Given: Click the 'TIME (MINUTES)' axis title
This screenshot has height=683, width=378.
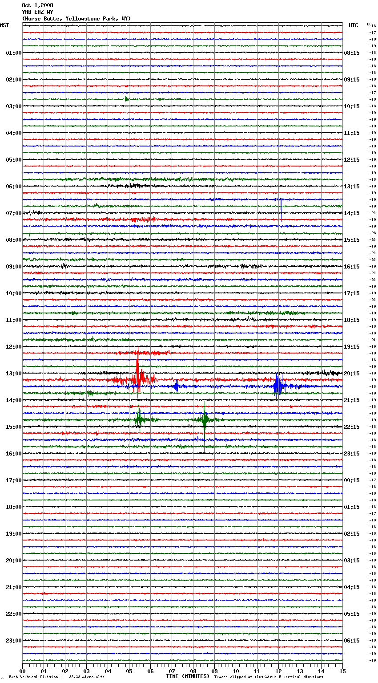Looking at the screenshot, I should (188, 676).
